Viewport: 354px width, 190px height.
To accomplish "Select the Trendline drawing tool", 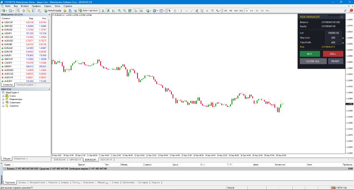I will tap(192, 11).
